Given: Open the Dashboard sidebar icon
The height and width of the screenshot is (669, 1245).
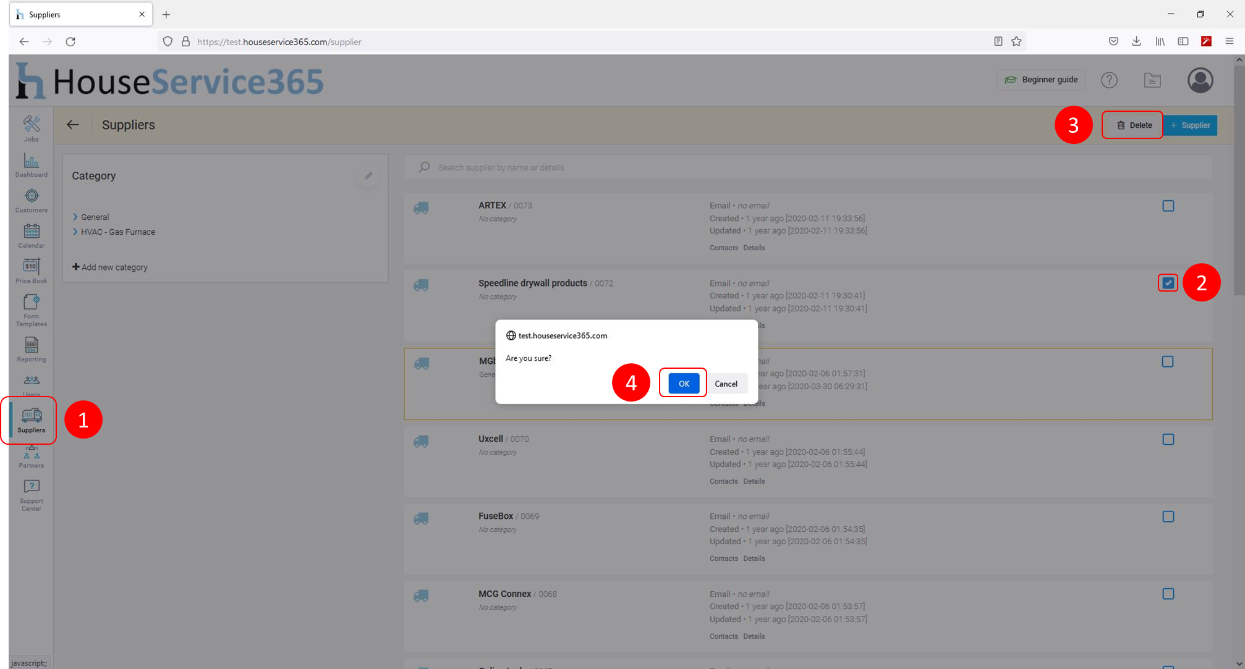Looking at the screenshot, I should pos(31,165).
